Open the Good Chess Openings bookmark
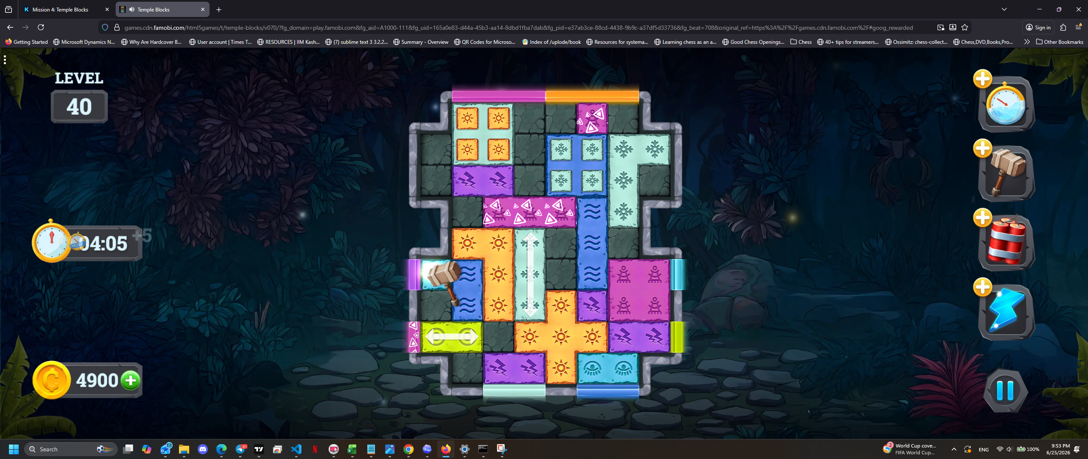The image size is (1088, 459). 753,42
